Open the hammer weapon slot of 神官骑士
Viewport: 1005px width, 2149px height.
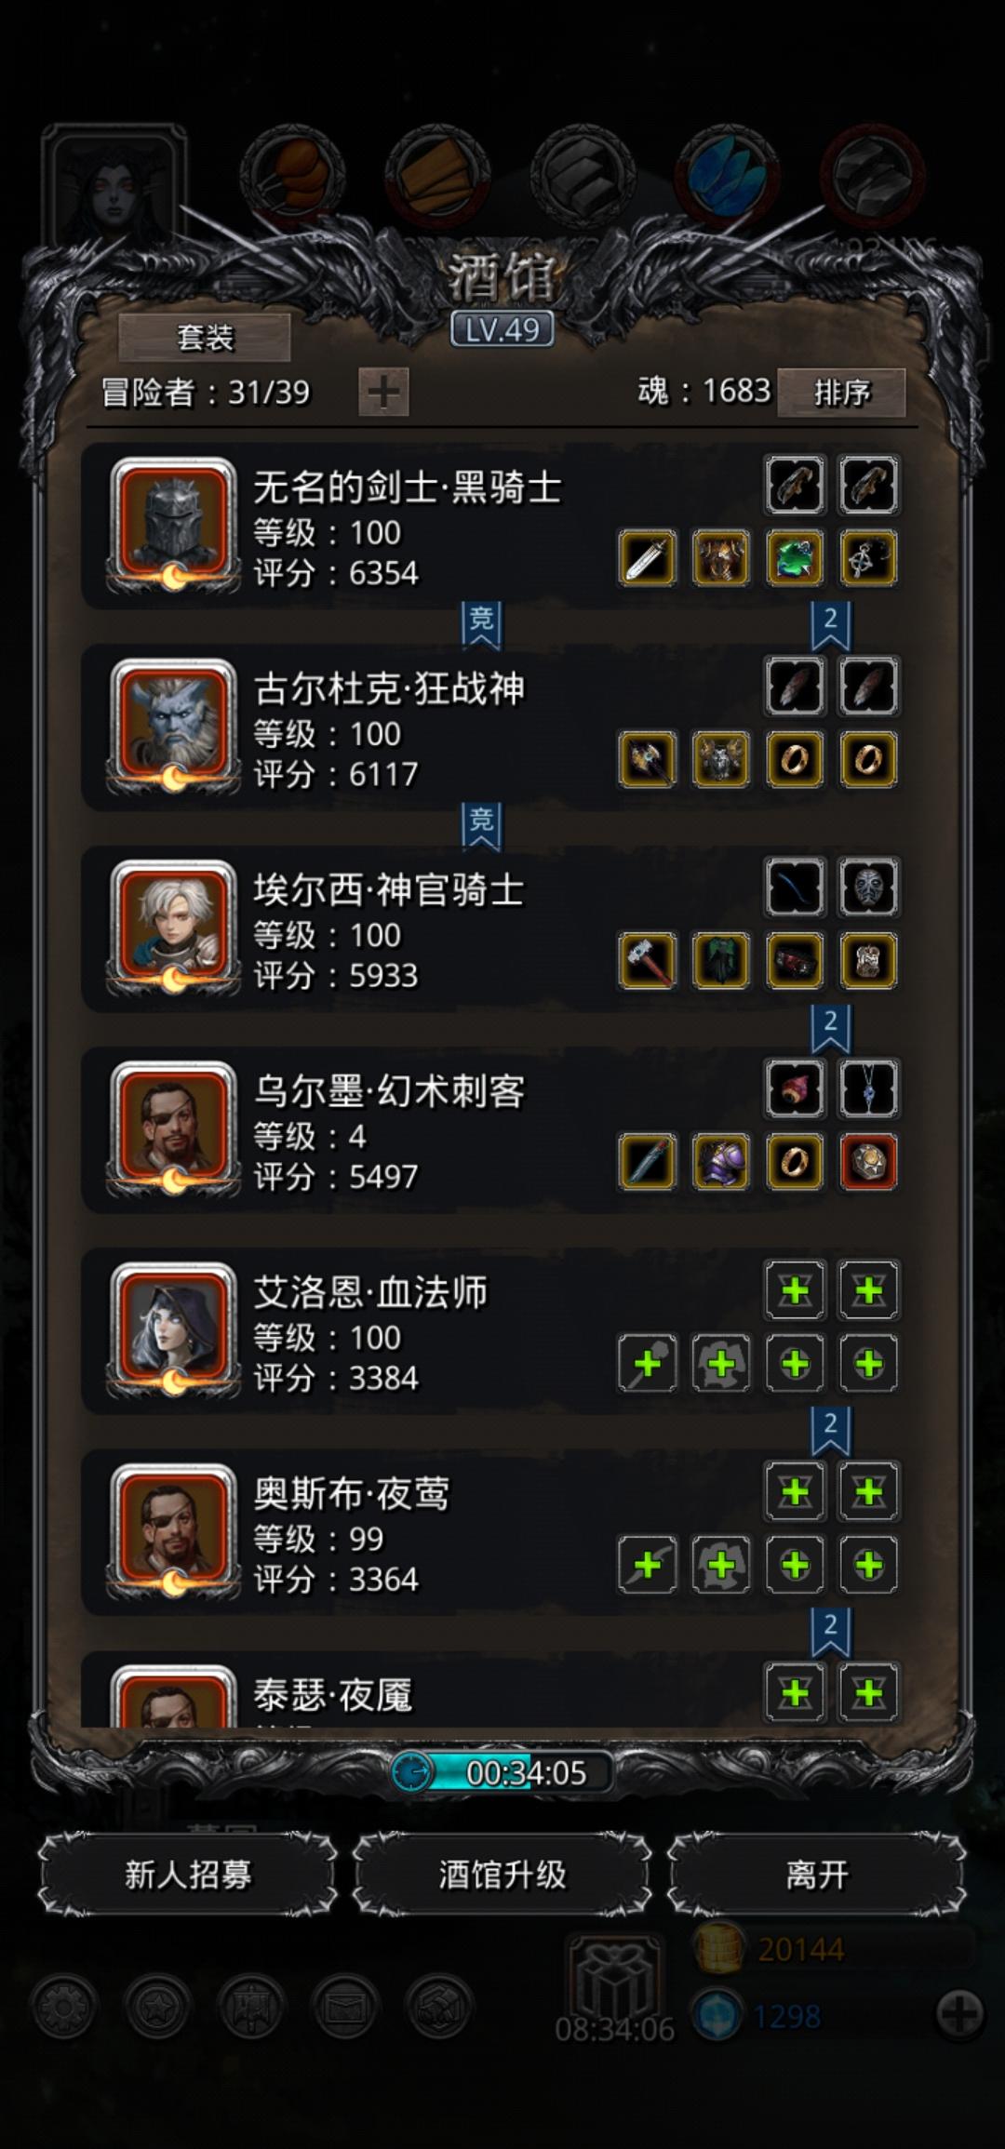tap(647, 960)
